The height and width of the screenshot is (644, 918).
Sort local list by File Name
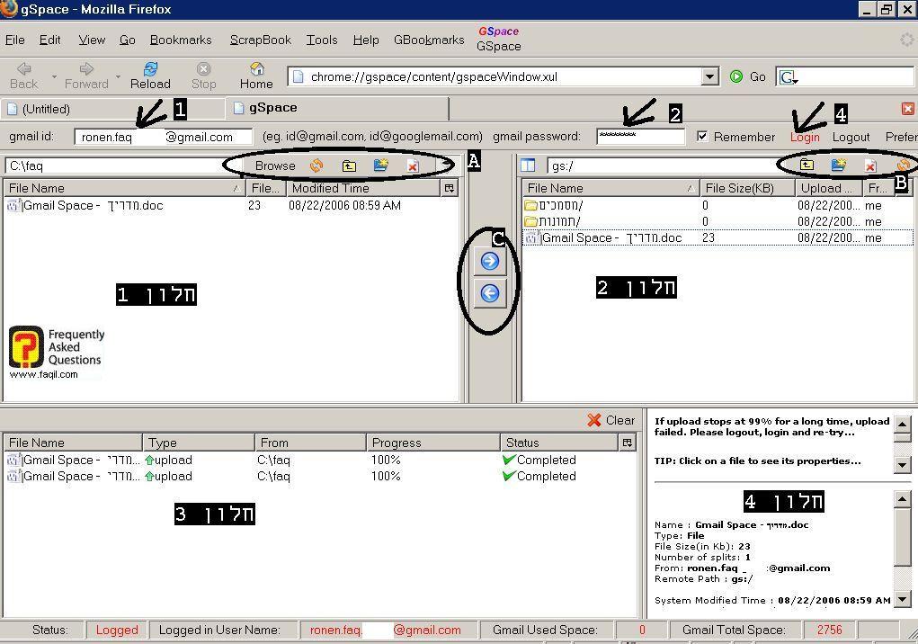[124, 188]
